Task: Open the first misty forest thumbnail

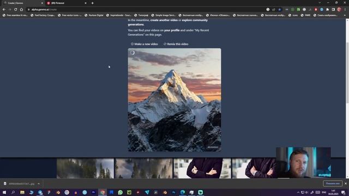Action: (85, 168)
